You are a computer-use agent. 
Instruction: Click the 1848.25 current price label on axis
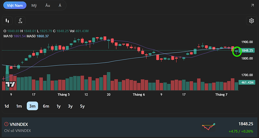247,50
